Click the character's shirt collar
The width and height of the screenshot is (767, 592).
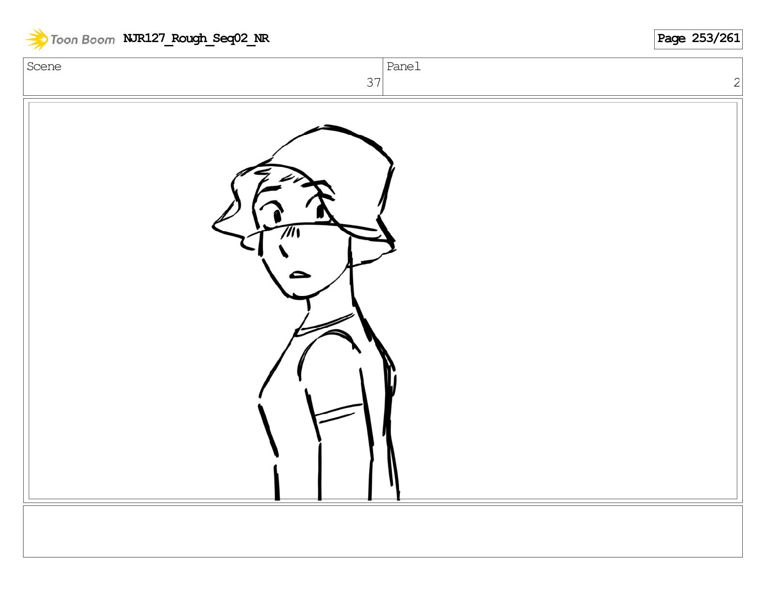[x=323, y=325]
